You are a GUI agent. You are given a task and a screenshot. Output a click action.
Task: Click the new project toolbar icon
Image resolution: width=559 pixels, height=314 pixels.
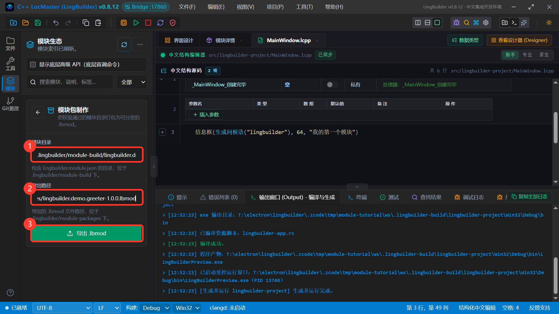tap(13, 23)
